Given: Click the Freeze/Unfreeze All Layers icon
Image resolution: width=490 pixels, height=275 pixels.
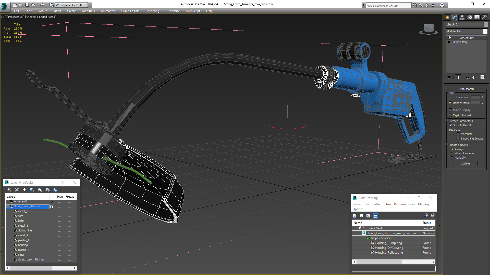Looking at the screenshot, I should click(x=55, y=190).
